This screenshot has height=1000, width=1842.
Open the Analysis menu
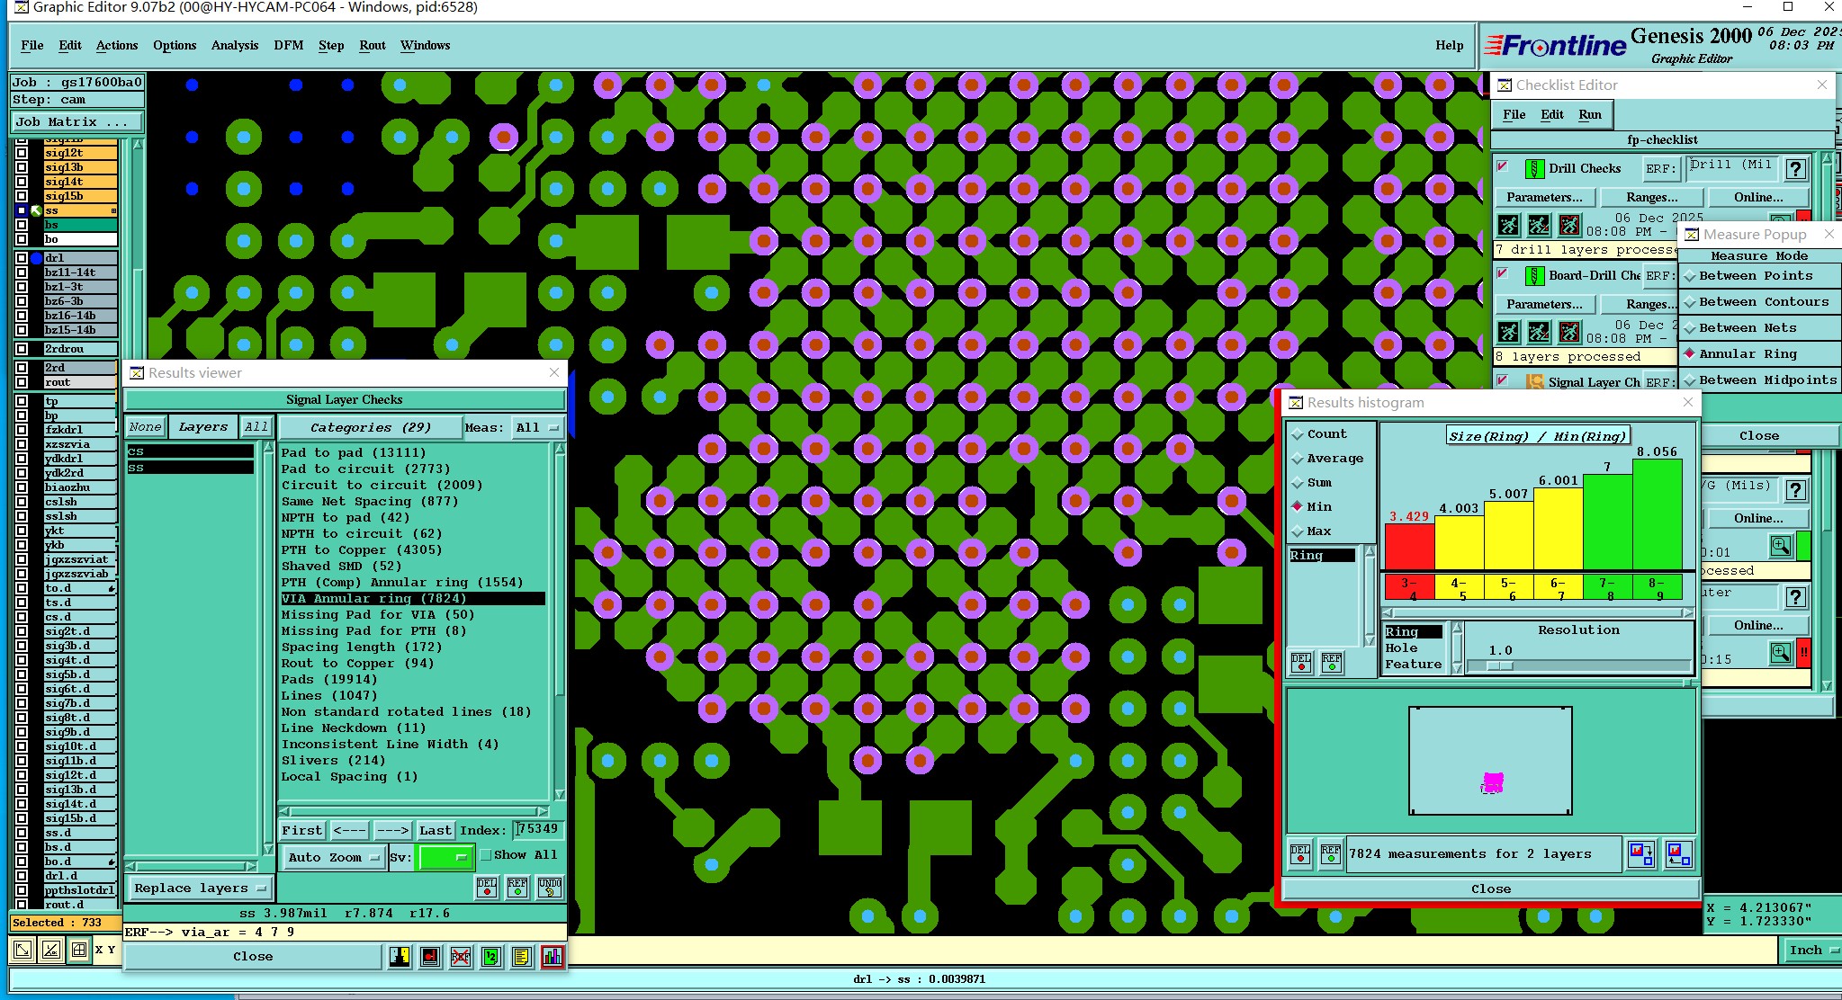[x=235, y=46]
